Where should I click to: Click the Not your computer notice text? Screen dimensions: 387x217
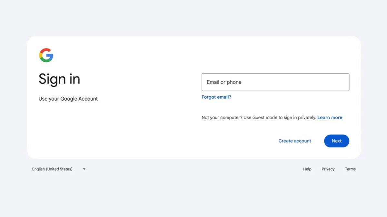coord(258,117)
